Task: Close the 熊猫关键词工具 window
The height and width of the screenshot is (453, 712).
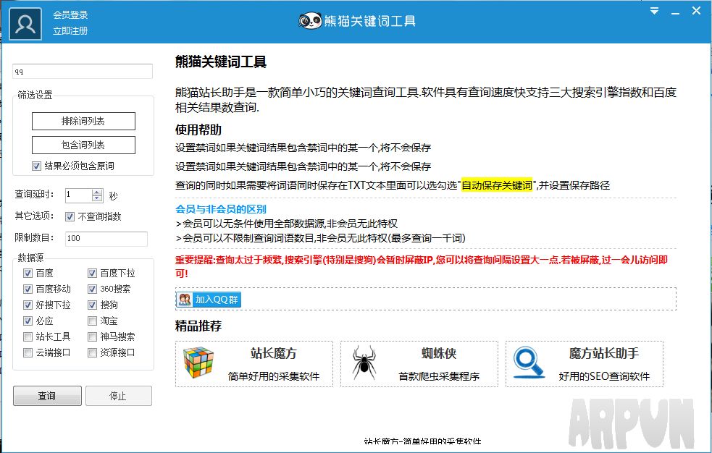Action: point(696,12)
